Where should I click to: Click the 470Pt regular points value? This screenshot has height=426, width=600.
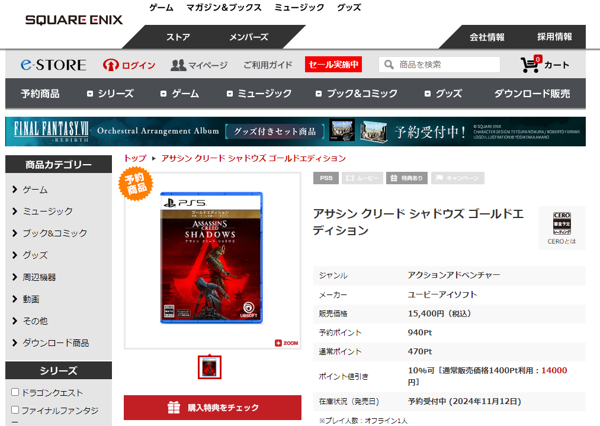pyautogui.click(x=420, y=351)
